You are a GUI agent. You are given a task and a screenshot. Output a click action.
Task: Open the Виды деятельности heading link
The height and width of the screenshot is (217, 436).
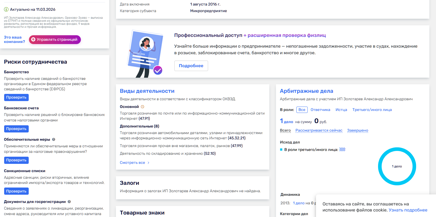tap(147, 91)
